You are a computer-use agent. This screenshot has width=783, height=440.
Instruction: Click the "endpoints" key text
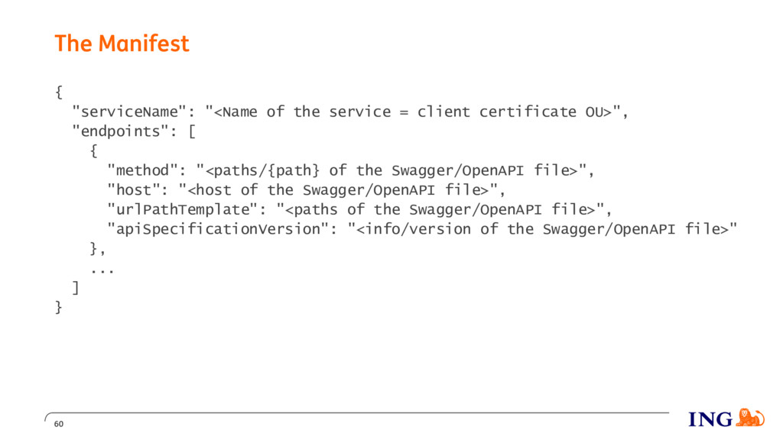click(120, 131)
